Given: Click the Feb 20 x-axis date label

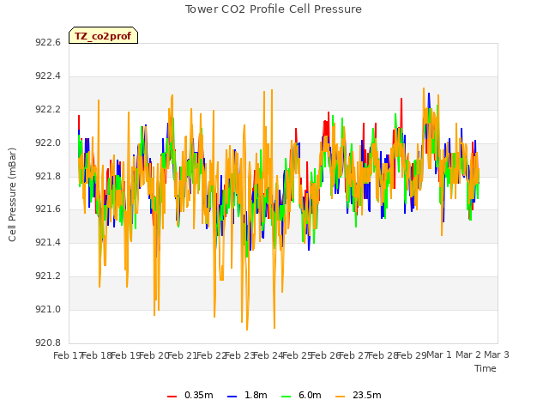Looking at the screenshot, I should (154, 355).
